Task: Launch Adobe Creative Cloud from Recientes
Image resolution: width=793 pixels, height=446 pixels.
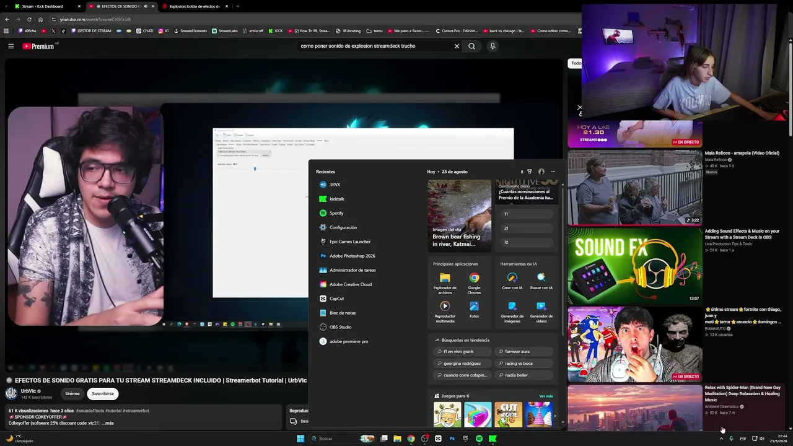Action: click(x=345, y=284)
